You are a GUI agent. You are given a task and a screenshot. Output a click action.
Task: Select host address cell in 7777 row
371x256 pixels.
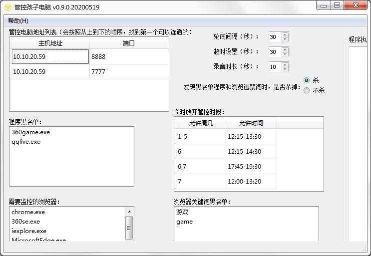[50, 72]
